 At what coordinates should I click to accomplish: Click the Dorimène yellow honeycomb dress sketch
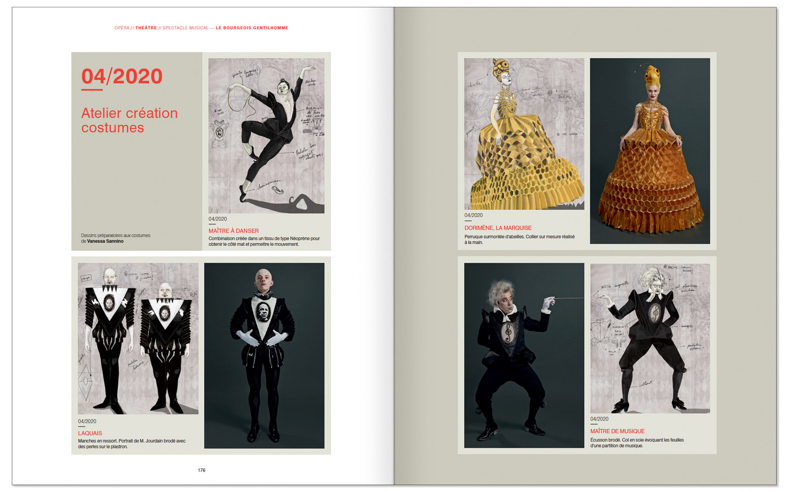click(x=524, y=134)
